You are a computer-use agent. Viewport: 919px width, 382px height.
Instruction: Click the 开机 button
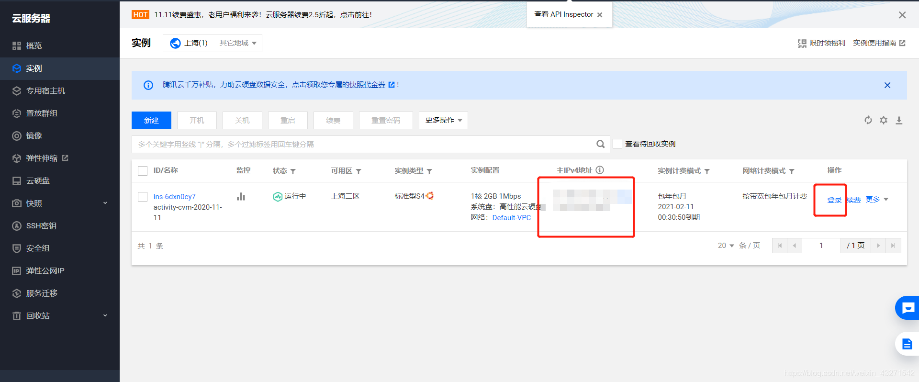click(x=197, y=120)
